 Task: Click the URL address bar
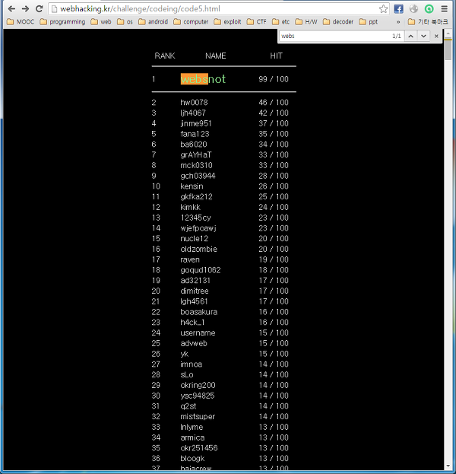(x=218, y=9)
